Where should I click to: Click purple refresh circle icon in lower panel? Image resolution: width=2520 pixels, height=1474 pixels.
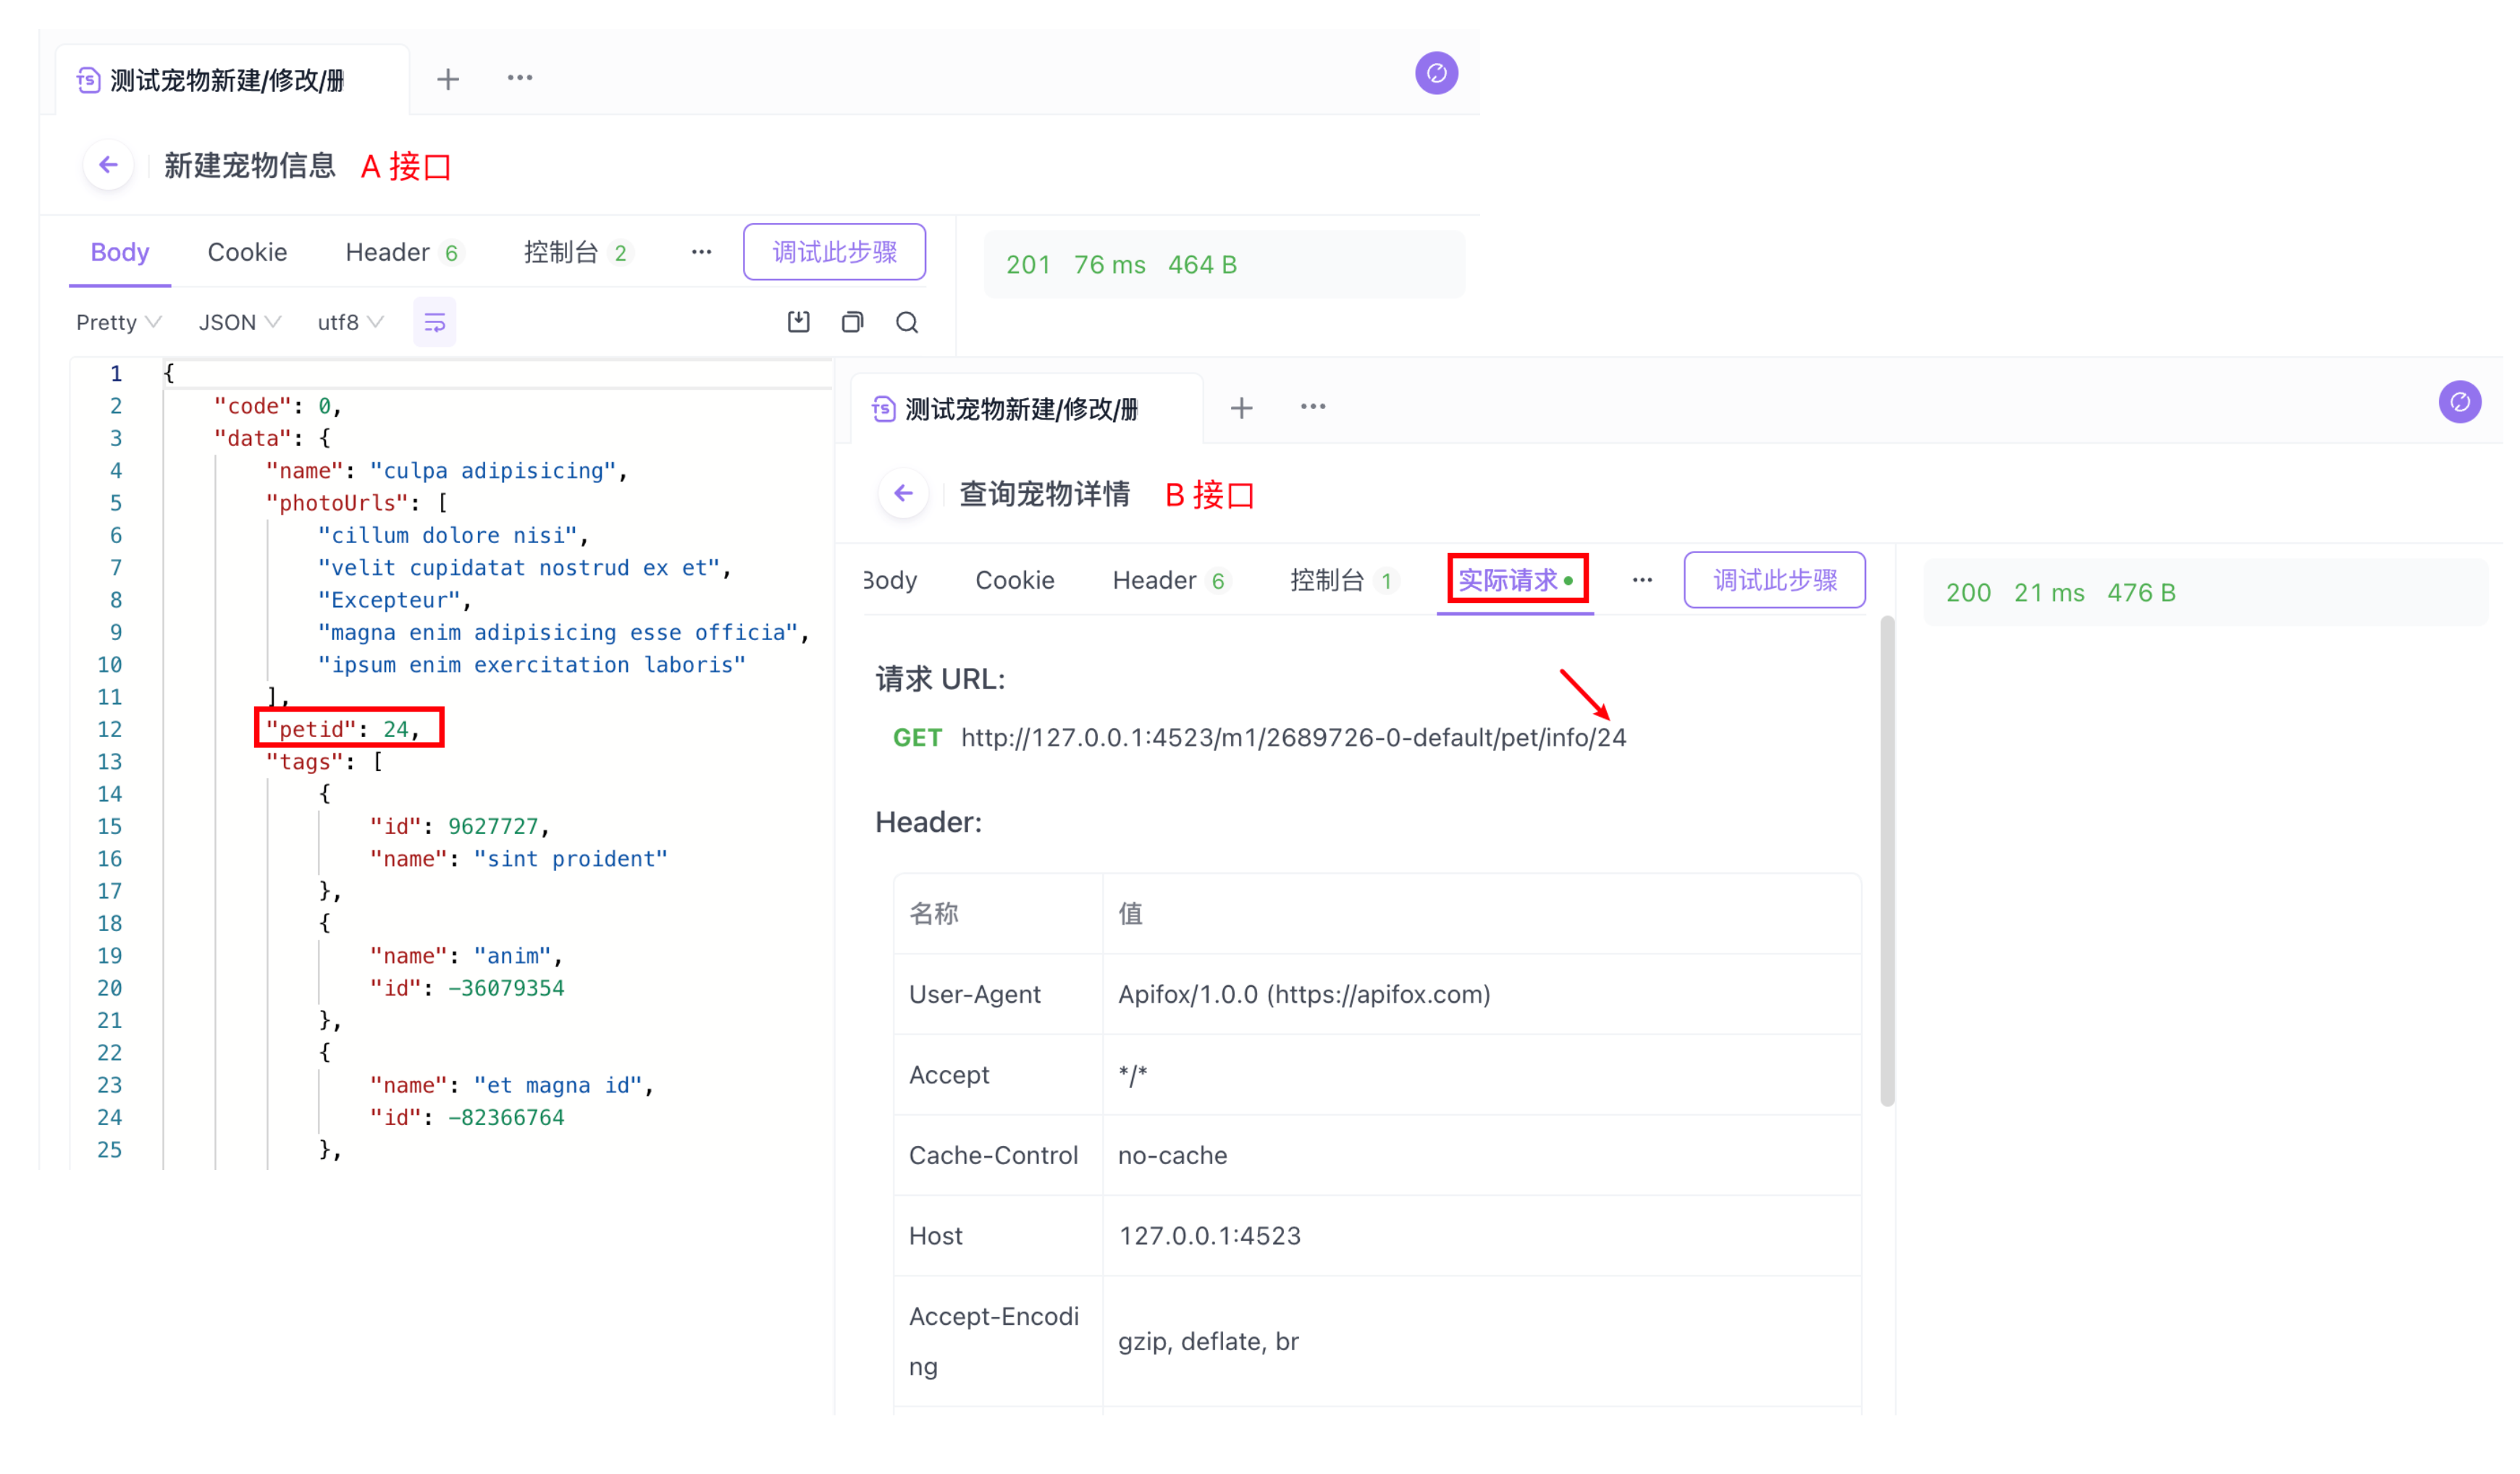coord(2459,402)
